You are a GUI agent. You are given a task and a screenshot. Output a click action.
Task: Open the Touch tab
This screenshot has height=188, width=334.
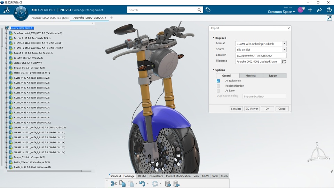click(x=224, y=176)
